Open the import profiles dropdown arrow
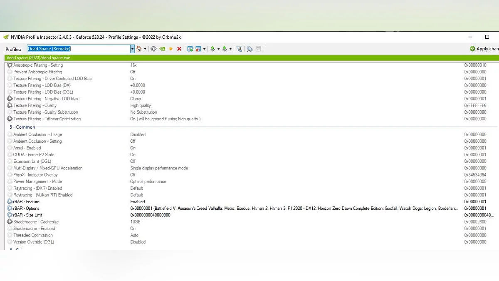The width and height of the screenshot is (499, 281). 230,49
